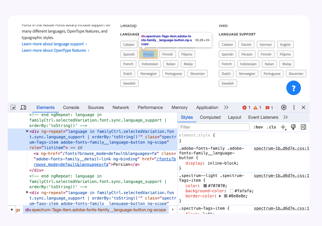322x226 pixels.
Task: Open the spectrum stylesheet source link
Action: [281, 148]
